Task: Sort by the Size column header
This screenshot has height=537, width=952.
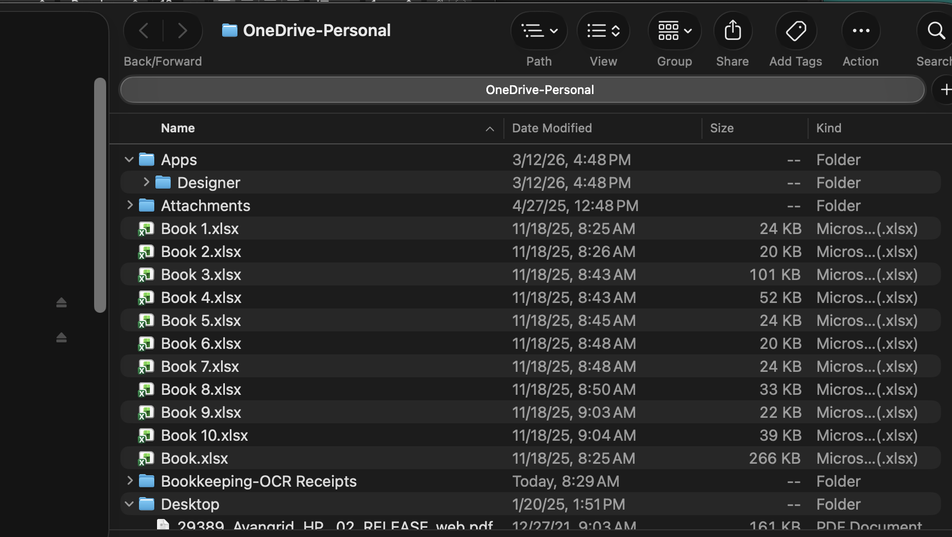Action: pyautogui.click(x=722, y=128)
